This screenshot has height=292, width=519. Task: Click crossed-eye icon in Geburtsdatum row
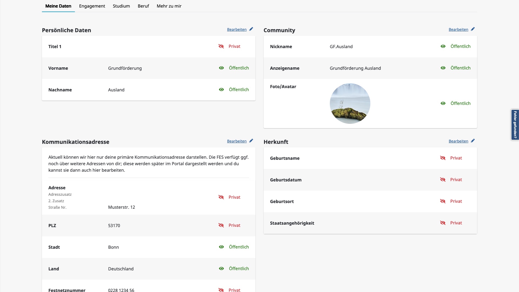point(443,180)
